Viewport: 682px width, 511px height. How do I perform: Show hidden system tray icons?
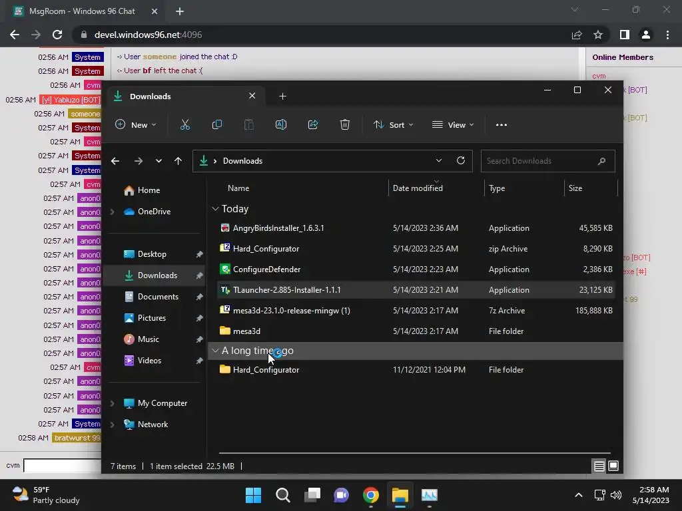tap(579, 495)
